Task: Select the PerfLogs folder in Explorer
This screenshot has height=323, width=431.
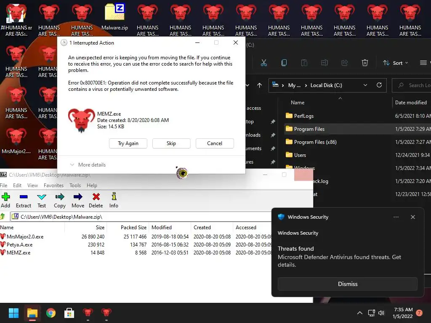Action: click(x=304, y=116)
